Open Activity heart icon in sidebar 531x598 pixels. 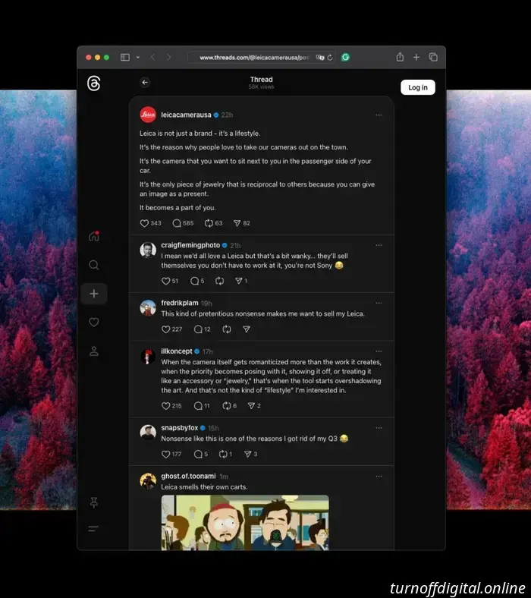click(x=94, y=323)
